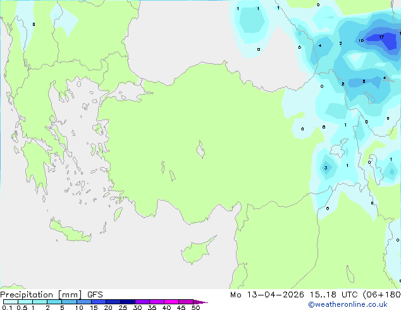Select the 45–50 mm legend color swatch
This screenshot has height=310, width=401.
[x=186, y=302]
